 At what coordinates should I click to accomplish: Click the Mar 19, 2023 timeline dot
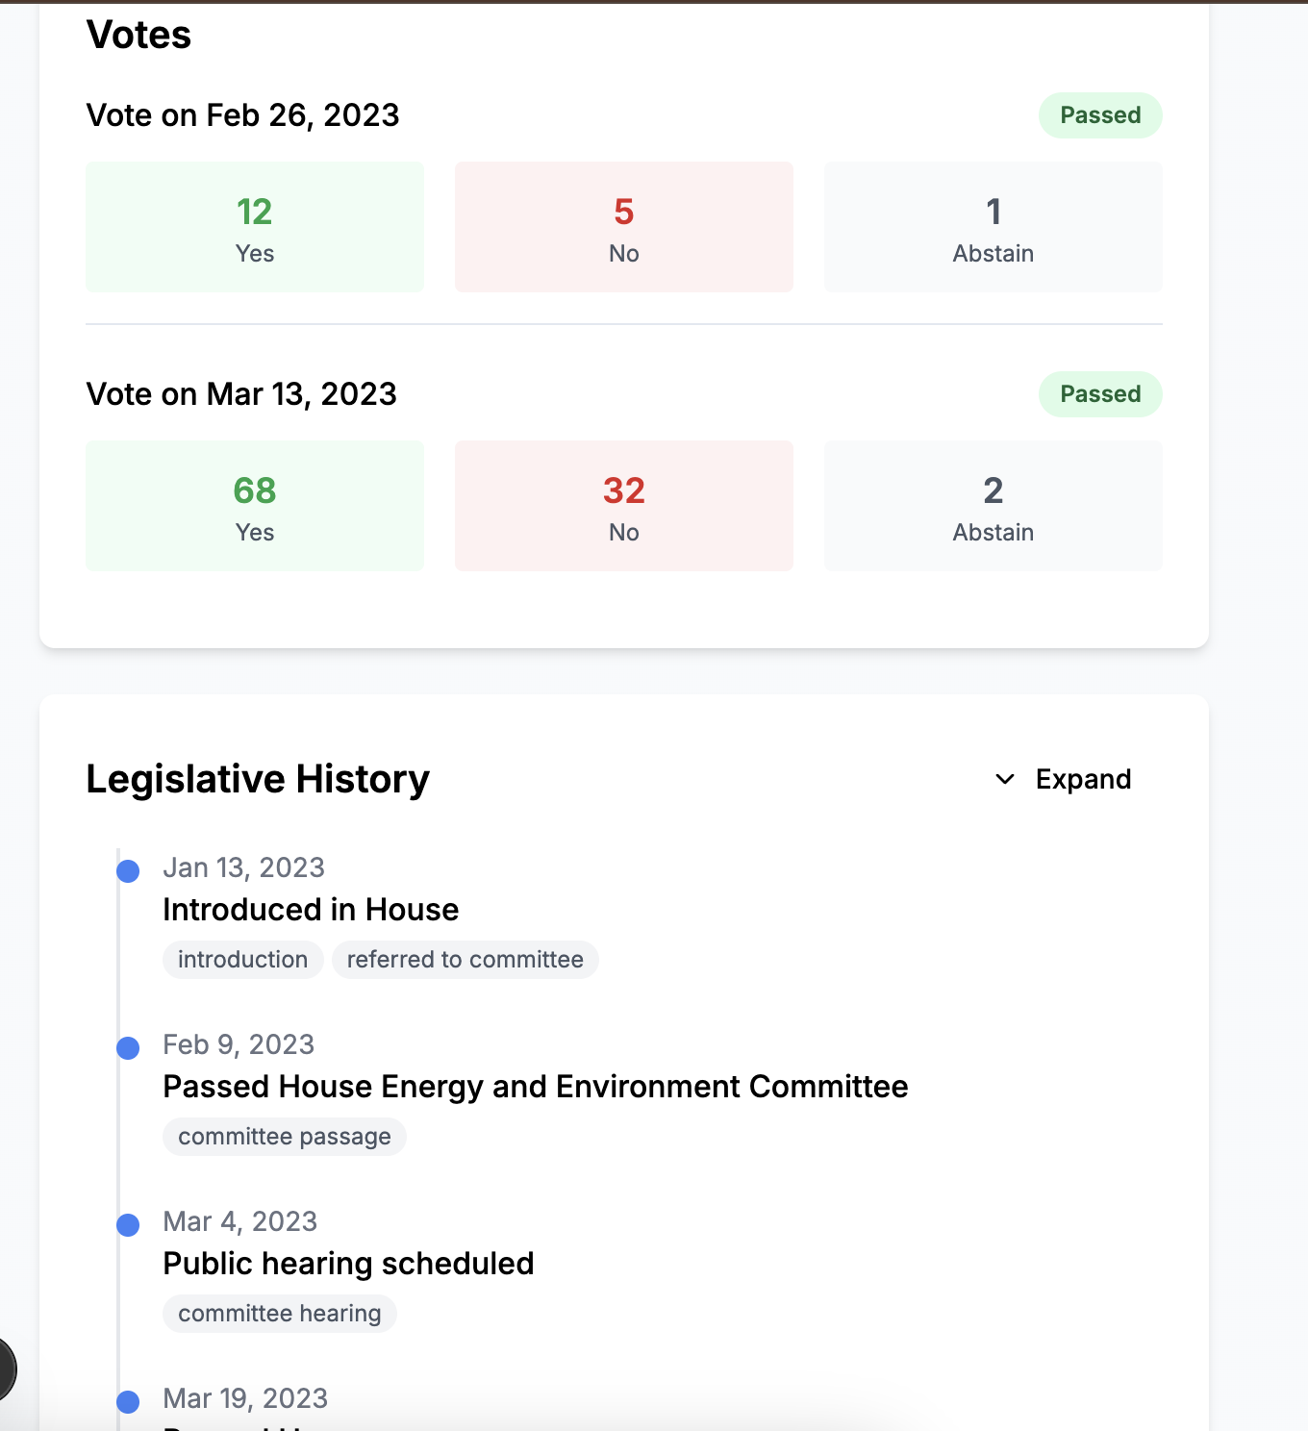[x=128, y=1402]
